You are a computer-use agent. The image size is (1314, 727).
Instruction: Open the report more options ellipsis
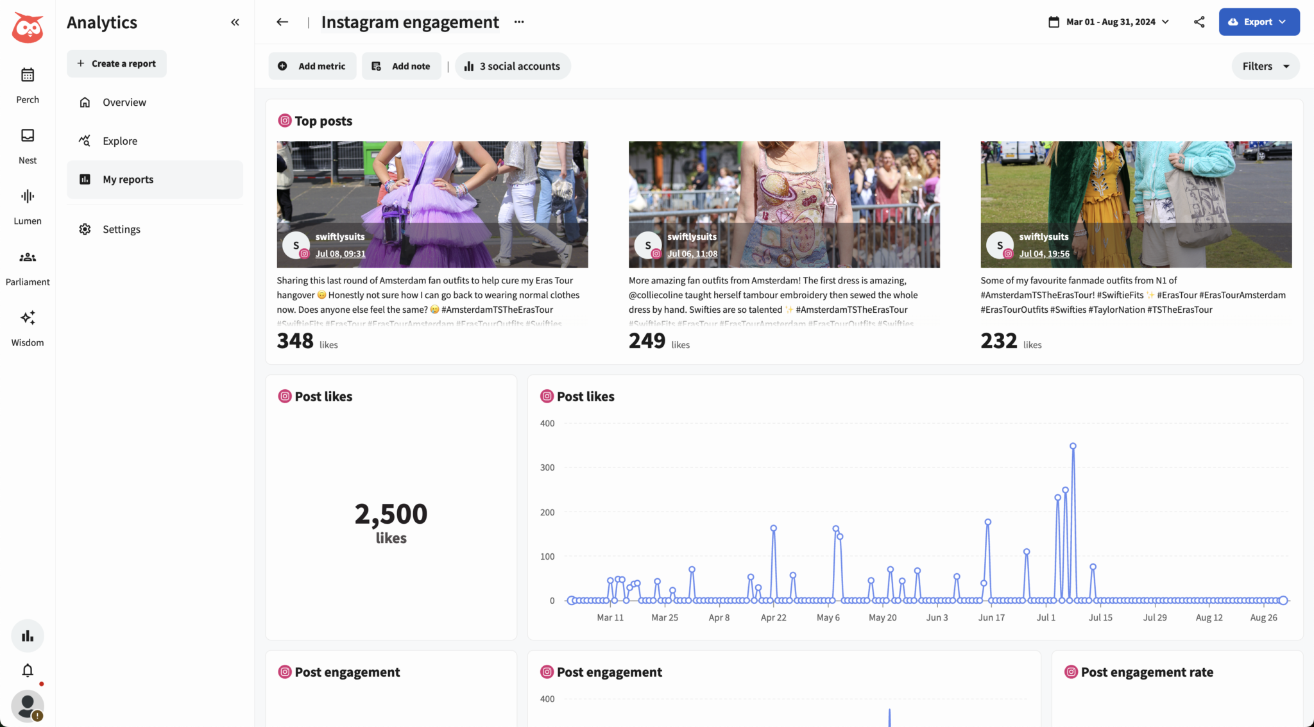pyautogui.click(x=519, y=22)
